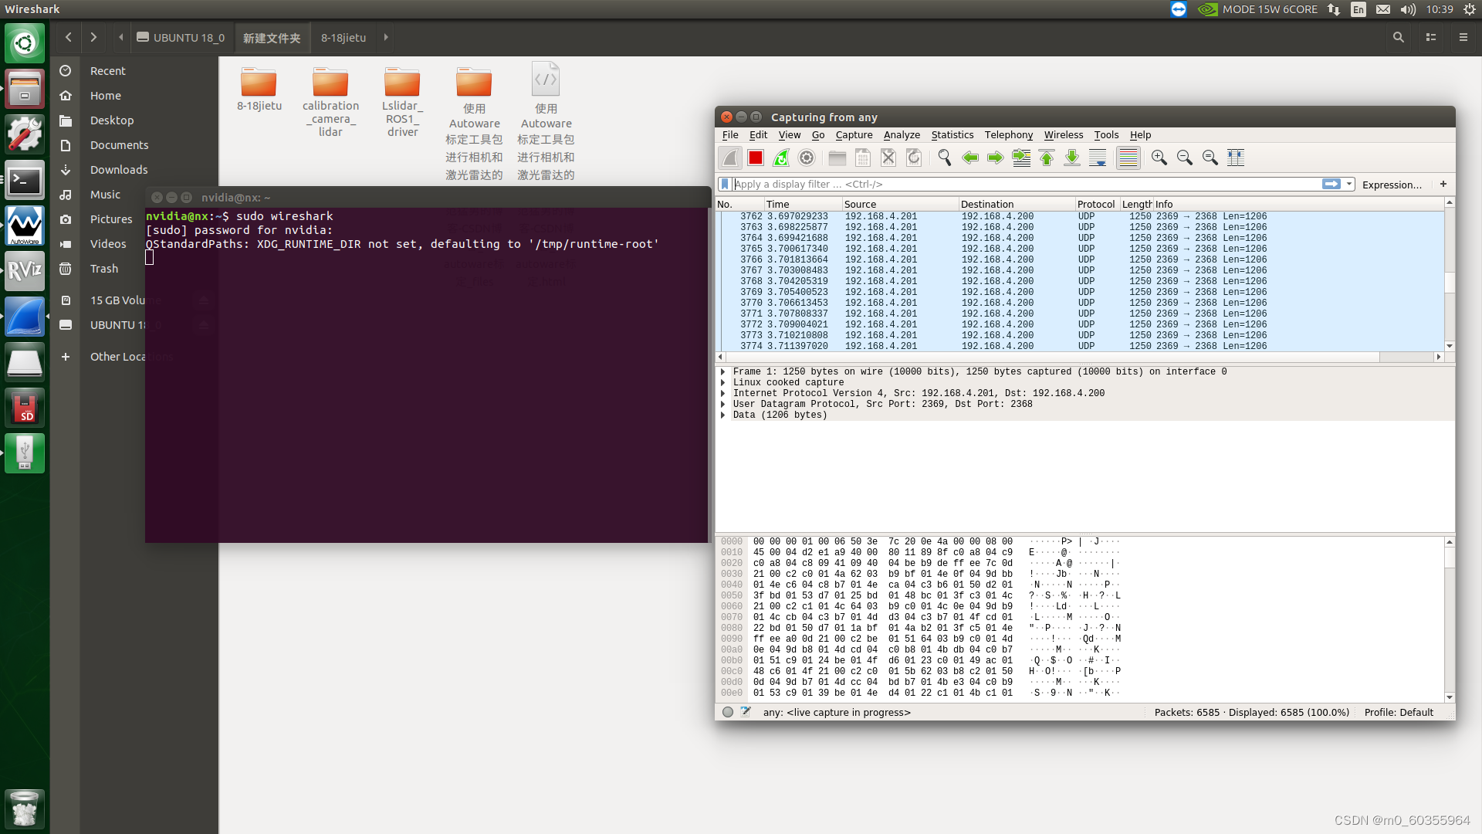Toggle auto scroll during live capture
Screen dimensions: 1482x834
[1098, 158]
